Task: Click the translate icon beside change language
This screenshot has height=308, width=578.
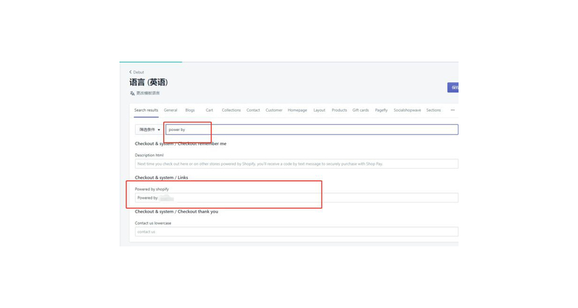Action: click(x=132, y=93)
